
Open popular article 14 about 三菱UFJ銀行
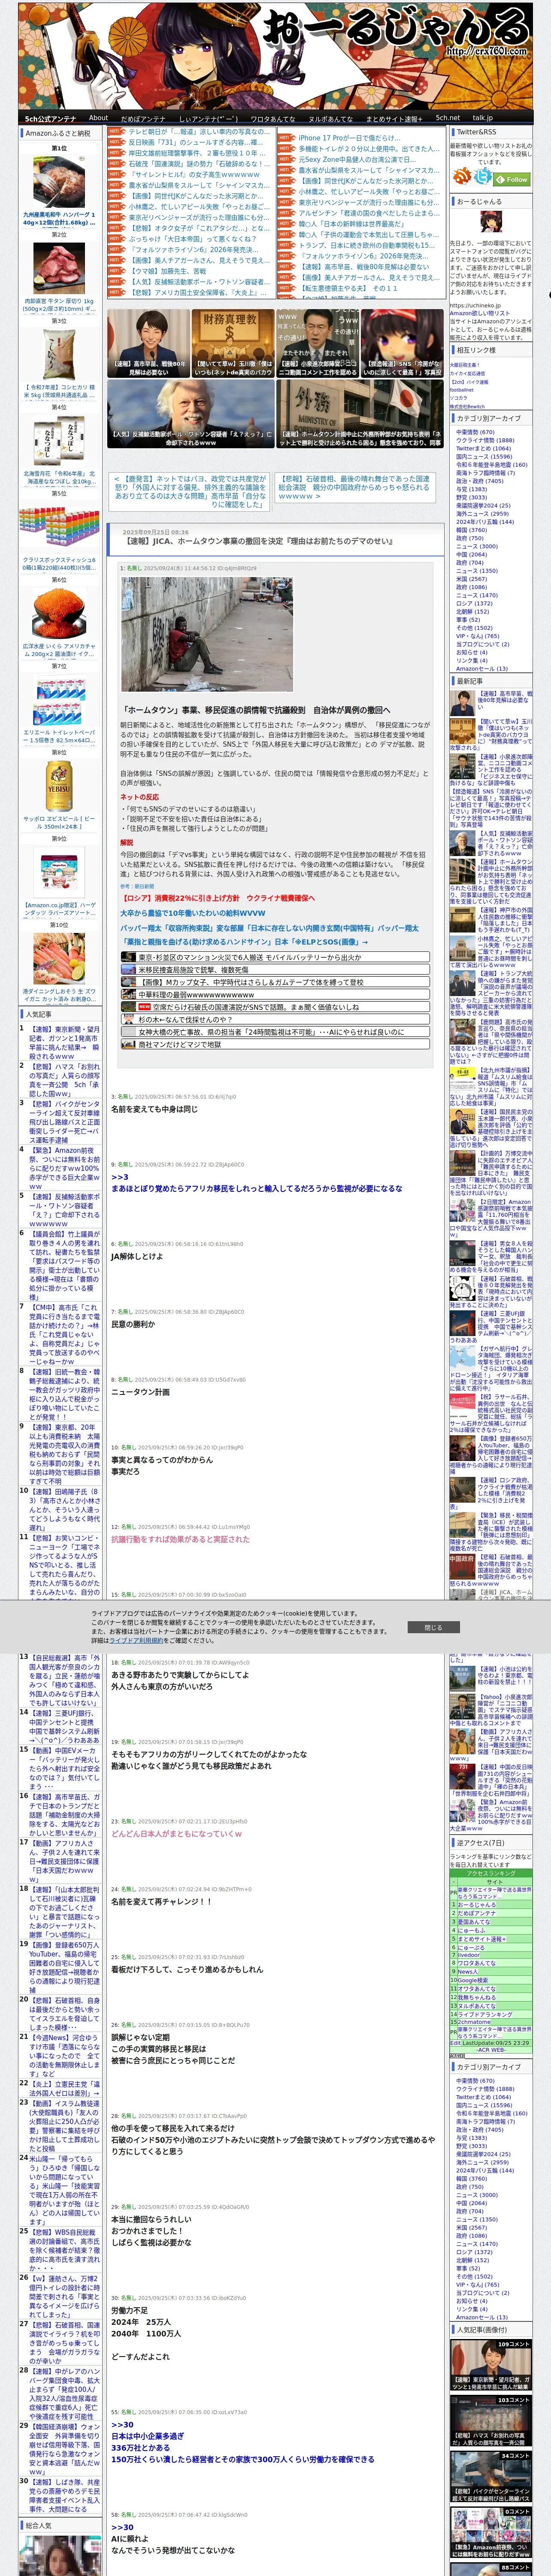pyautogui.click(x=64, y=1727)
